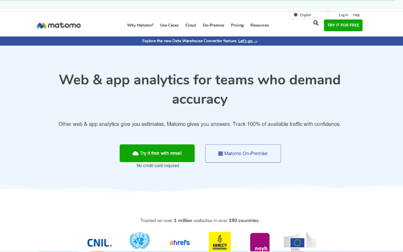Click Try it free with email button
Viewport: 403px width, 252px height.
[x=157, y=153]
